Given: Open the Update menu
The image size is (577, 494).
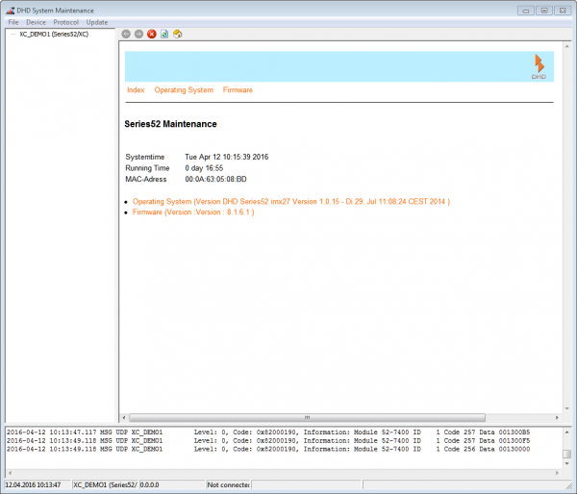Looking at the screenshot, I should [97, 21].
